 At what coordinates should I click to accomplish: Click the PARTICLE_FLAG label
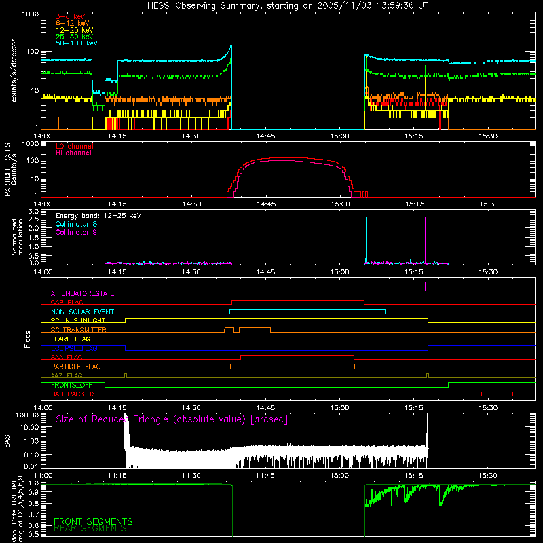(76, 367)
